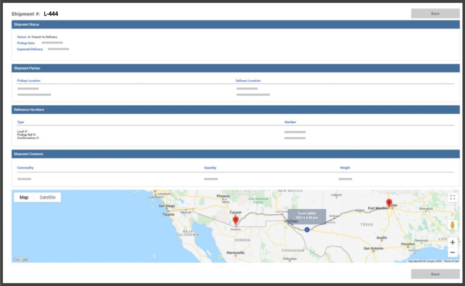Click the red destination marker B near Dallas
The image size is (465, 286).
(x=389, y=203)
